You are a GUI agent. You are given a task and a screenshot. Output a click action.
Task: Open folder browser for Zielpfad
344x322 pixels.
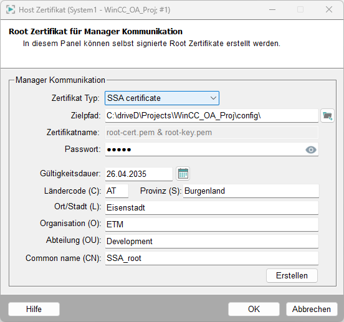click(x=327, y=115)
